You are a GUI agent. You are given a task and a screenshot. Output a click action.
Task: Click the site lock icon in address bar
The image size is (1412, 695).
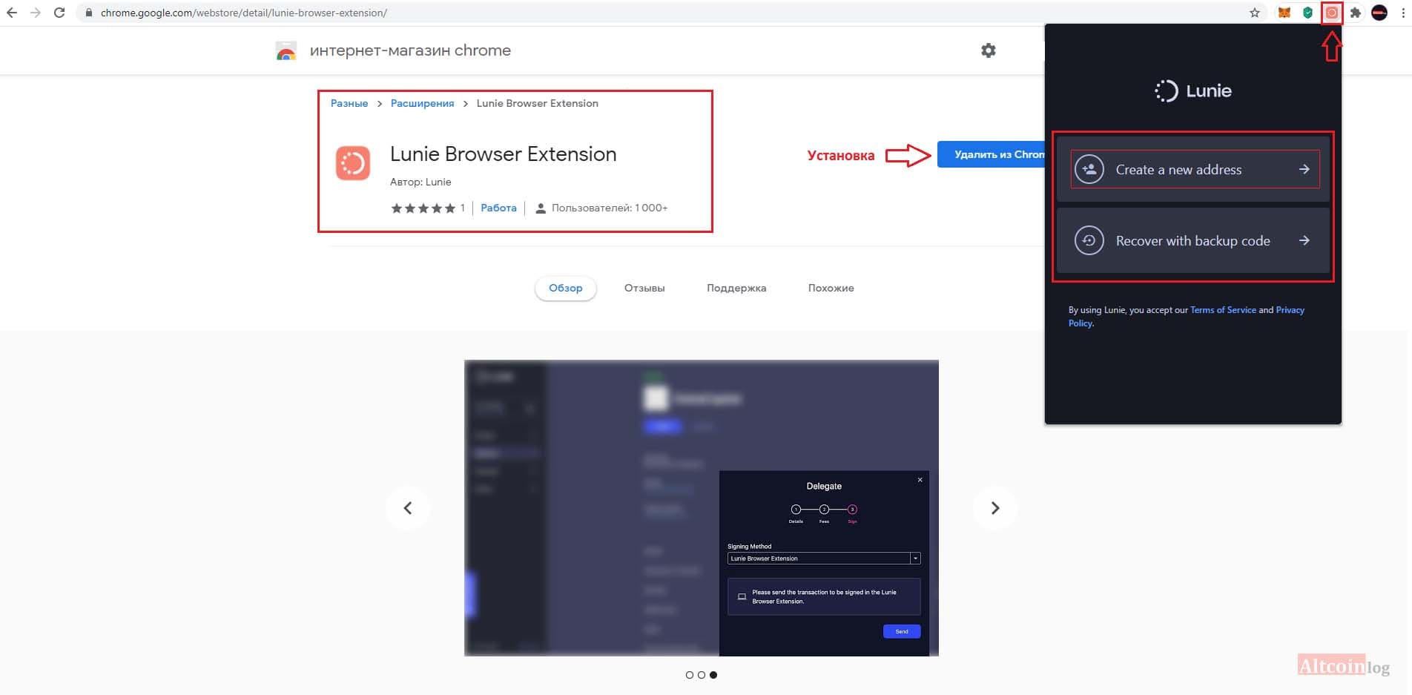88,13
